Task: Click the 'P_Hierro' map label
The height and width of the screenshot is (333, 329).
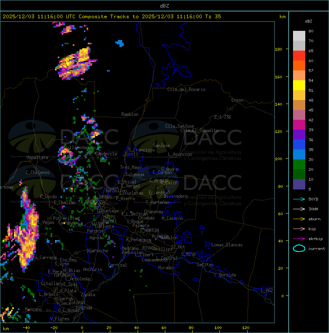Action: tap(125, 199)
